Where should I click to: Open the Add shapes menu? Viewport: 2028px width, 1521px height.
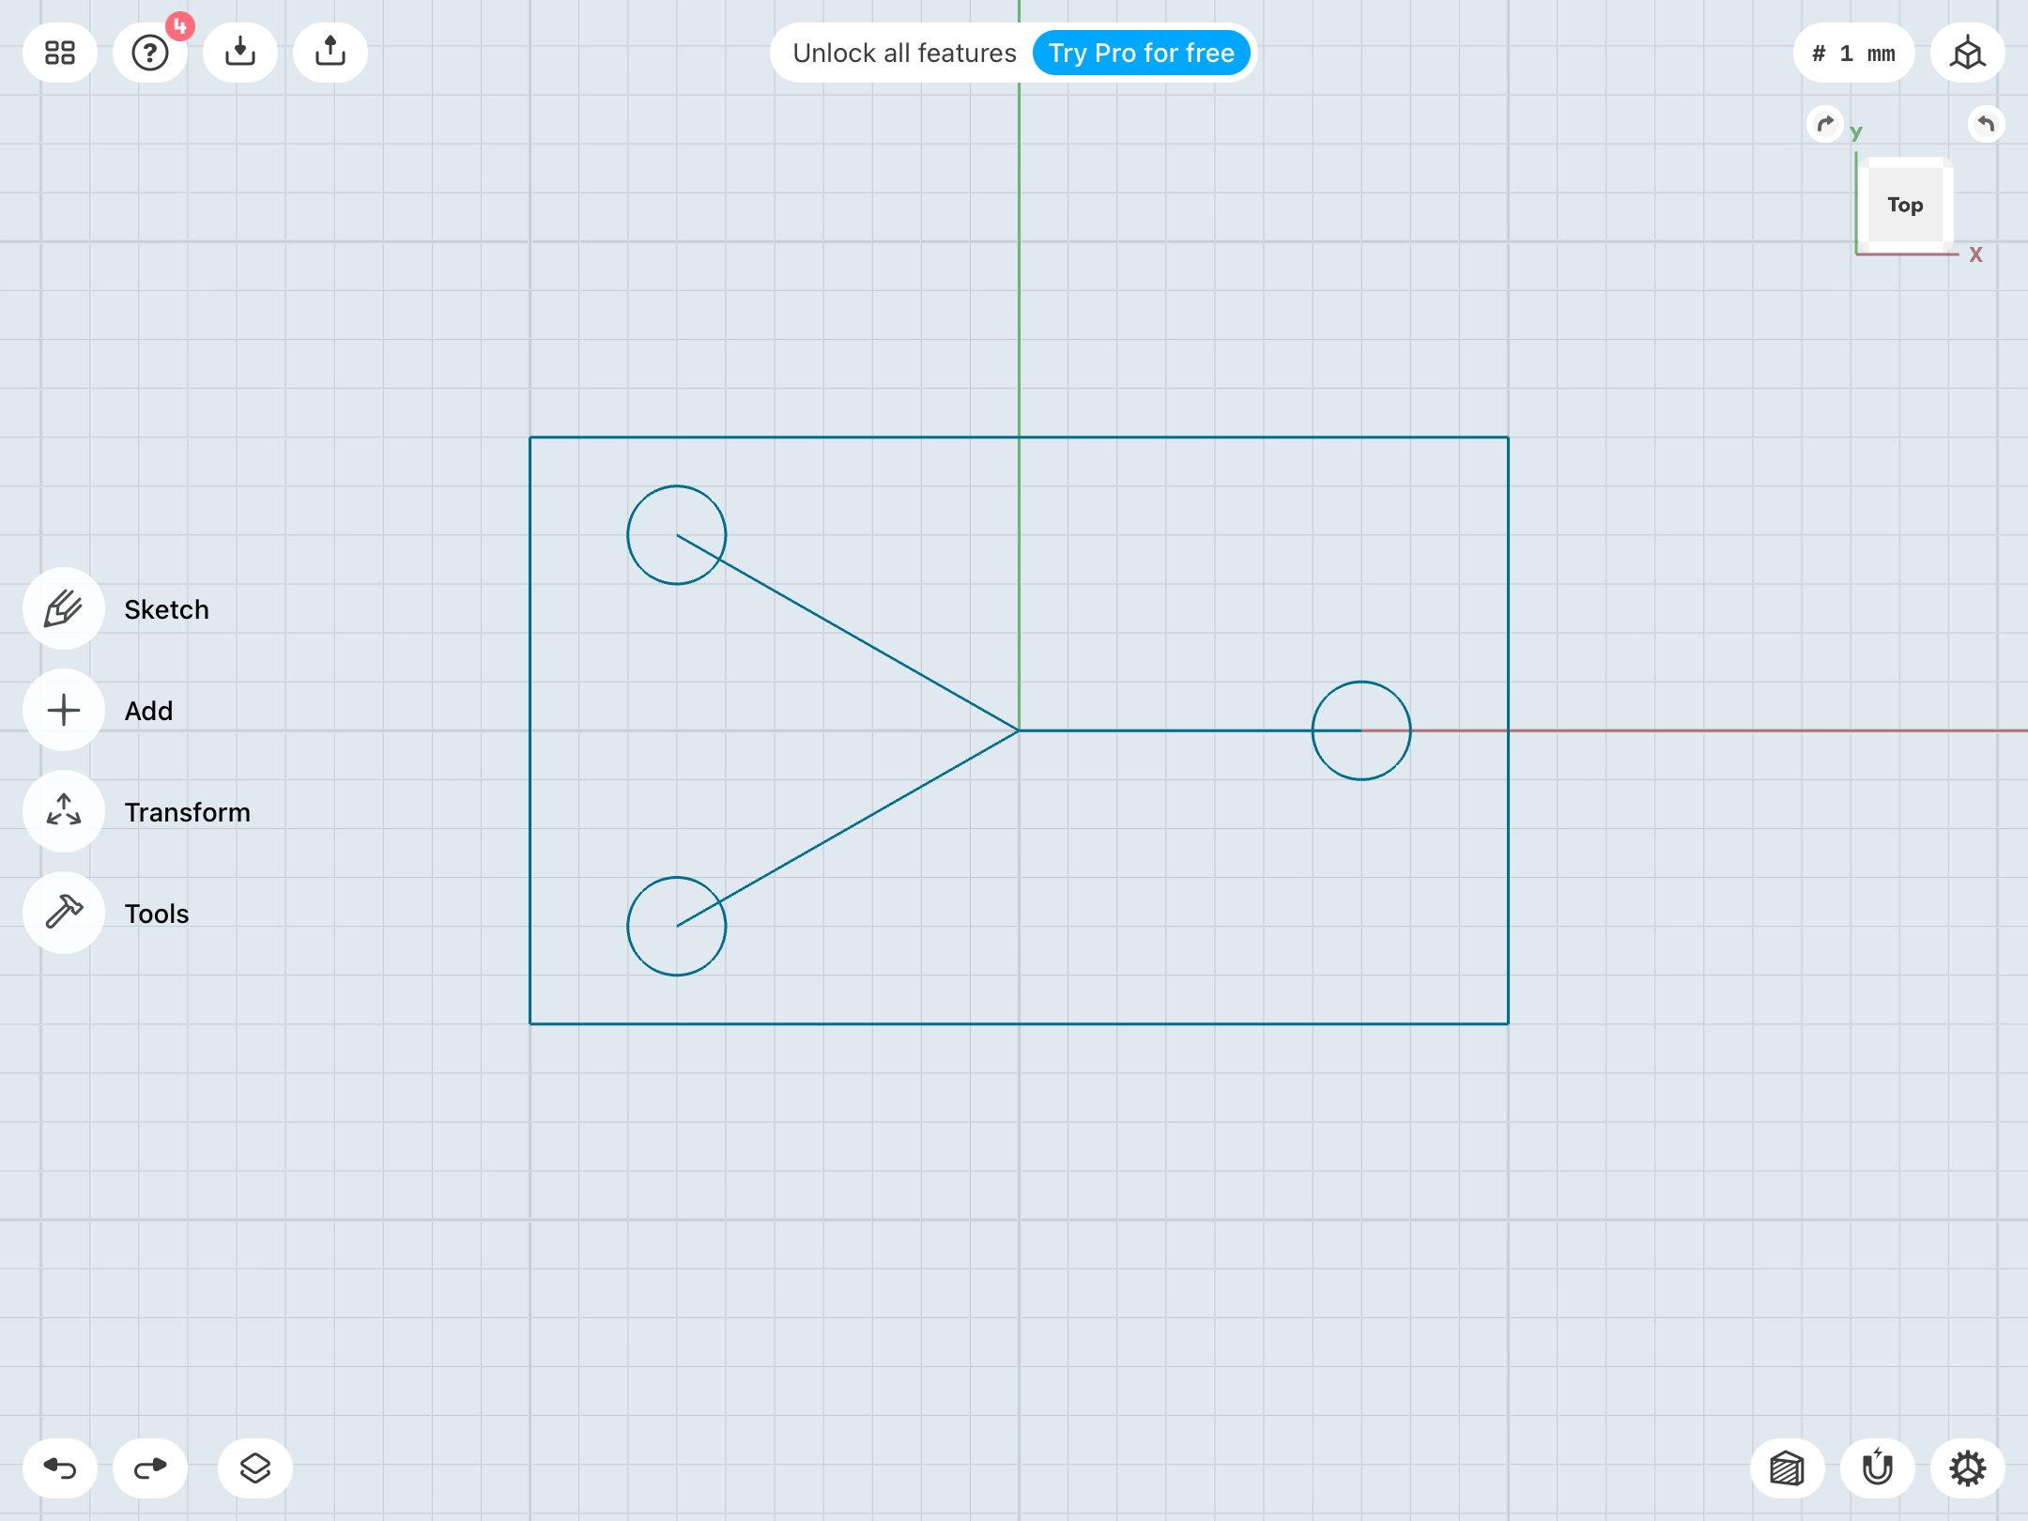(64, 711)
